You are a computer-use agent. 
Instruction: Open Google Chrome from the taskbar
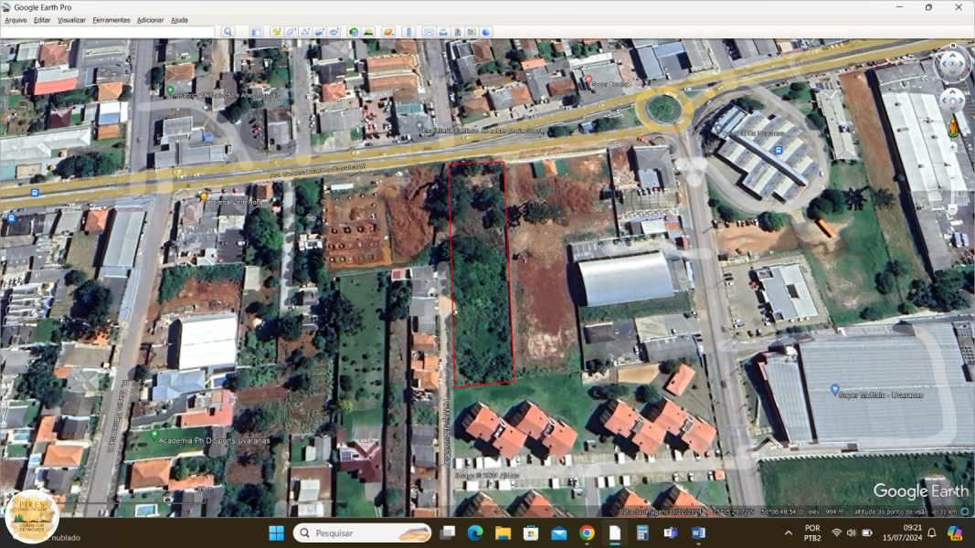587,532
